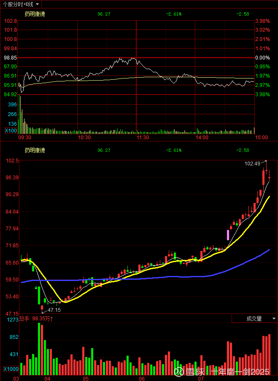Click the 总手: 98.35万 volume readout
This screenshot has width=278, height=381.
click(36, 319)
